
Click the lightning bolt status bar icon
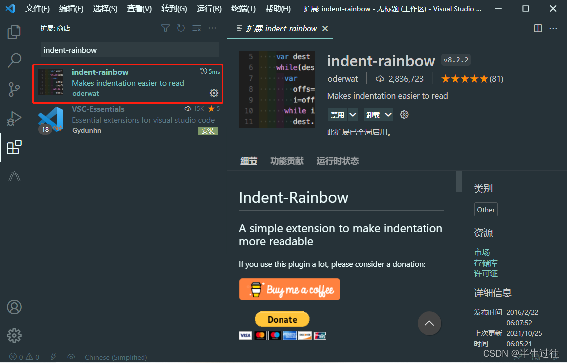pos(53,357)
